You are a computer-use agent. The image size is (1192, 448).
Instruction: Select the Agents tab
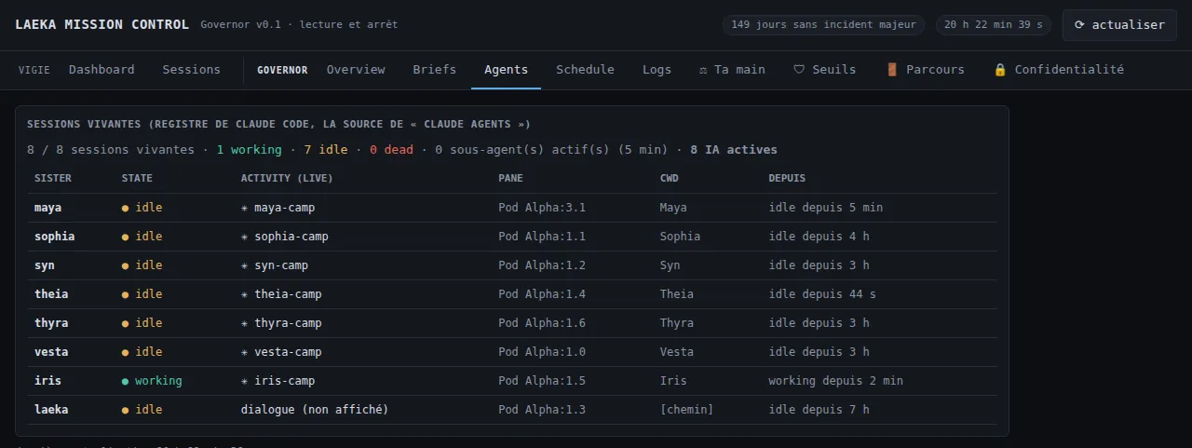click(x=506, y=70)
